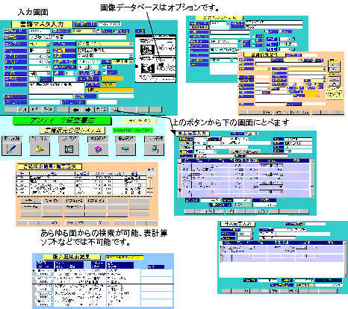Image resolution: width=348 pixels, height=309 pixels.
Task: Click the 書籍マスタ入力 form title
Action: [42, 24]
